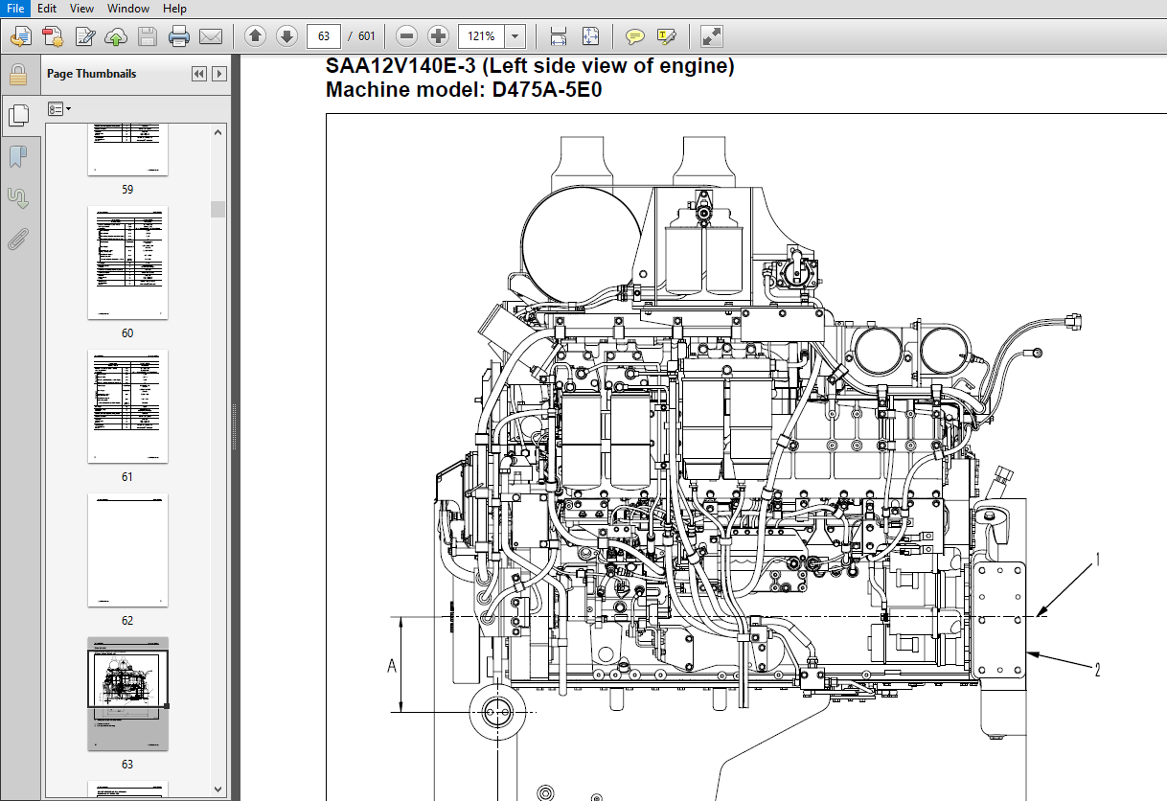Click the page number input field
Screen dimensions: 1167x801
(x=324, y=36)
